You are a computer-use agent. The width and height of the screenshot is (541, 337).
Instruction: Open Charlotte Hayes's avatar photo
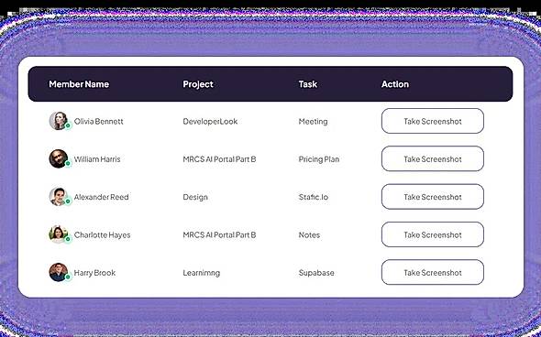pyautogui.click(x=59, y=234)
